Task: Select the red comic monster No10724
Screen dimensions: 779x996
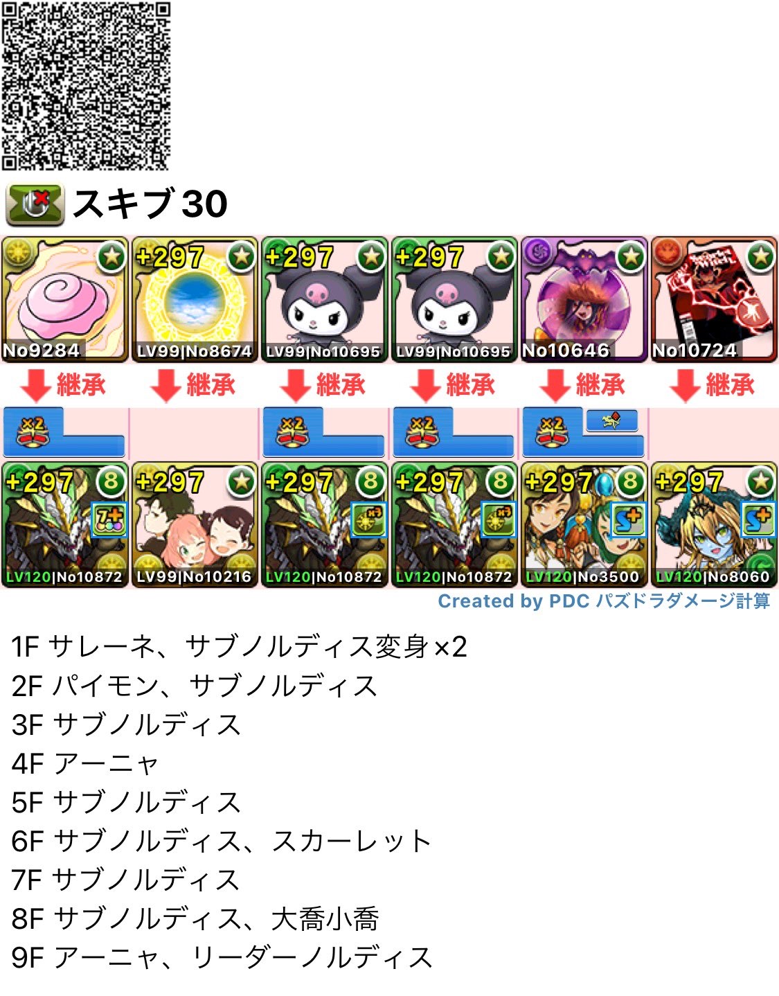Action: (714, 299)
